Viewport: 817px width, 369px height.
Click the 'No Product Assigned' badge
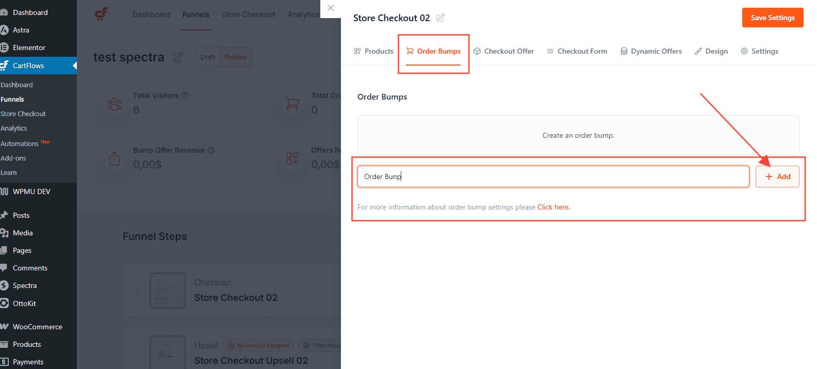[258, 345]
